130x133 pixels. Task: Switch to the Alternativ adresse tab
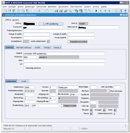coord(23,47)
